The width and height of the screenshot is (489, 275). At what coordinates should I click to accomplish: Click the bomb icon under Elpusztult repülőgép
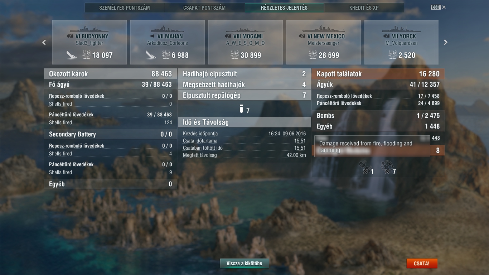242,109
